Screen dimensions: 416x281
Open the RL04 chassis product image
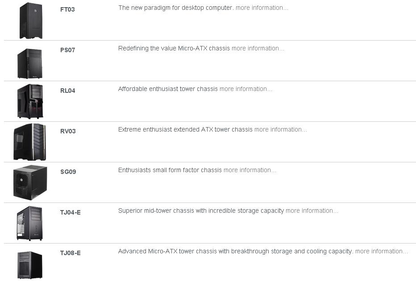click(x=30, y=101)
